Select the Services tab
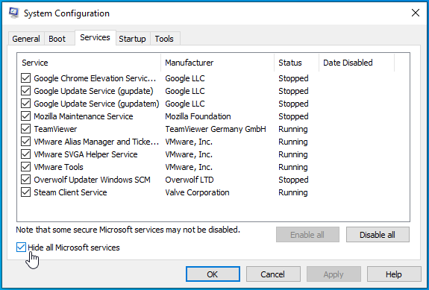The width and height of the screenshot is (429, 290). point(95,37)
